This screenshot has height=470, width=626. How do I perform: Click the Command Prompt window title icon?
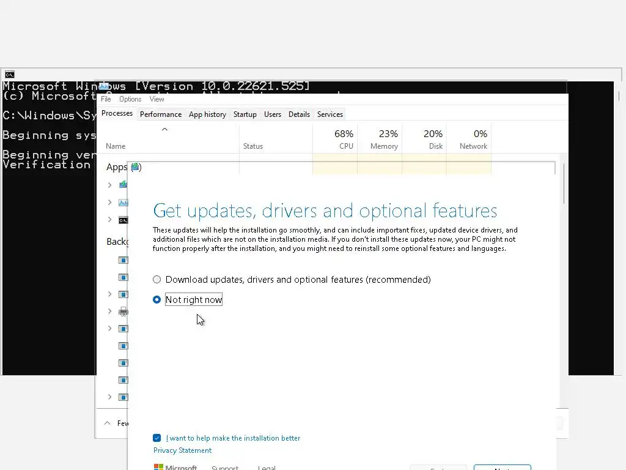click(10, 75)
